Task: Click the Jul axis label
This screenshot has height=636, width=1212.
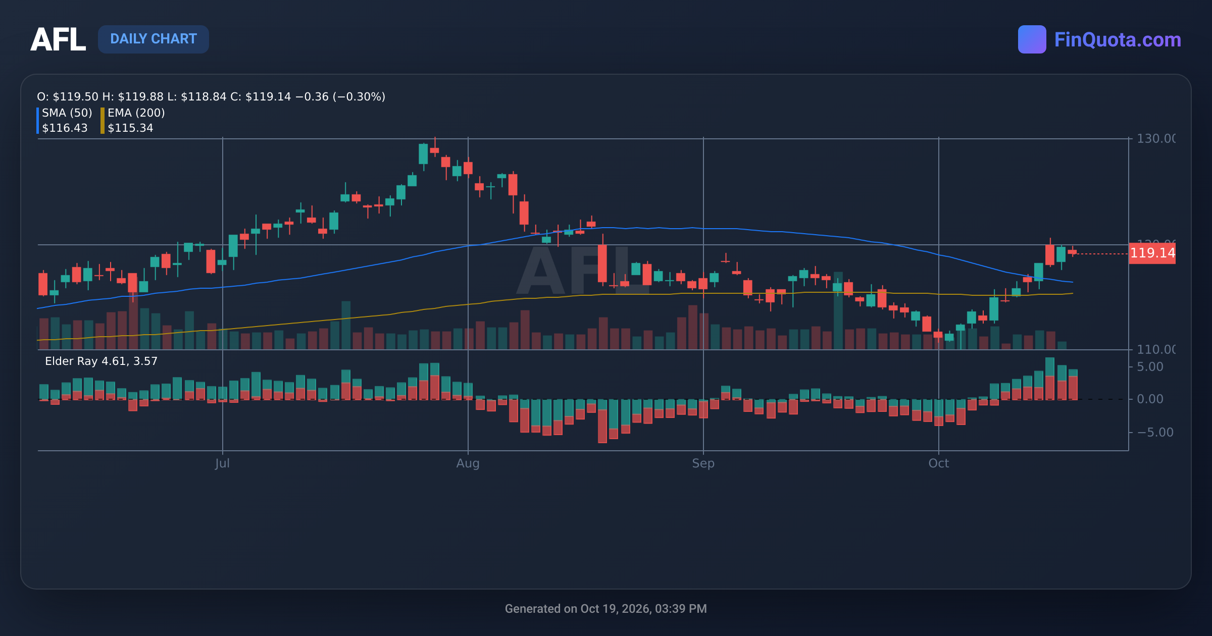Action: click(x=222, y=463)
